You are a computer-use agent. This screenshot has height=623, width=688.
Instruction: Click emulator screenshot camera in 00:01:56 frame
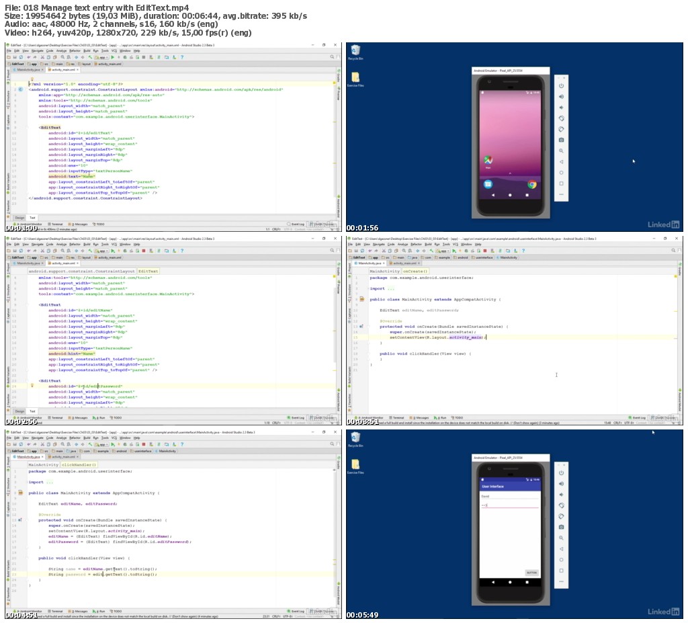(561, 140)
